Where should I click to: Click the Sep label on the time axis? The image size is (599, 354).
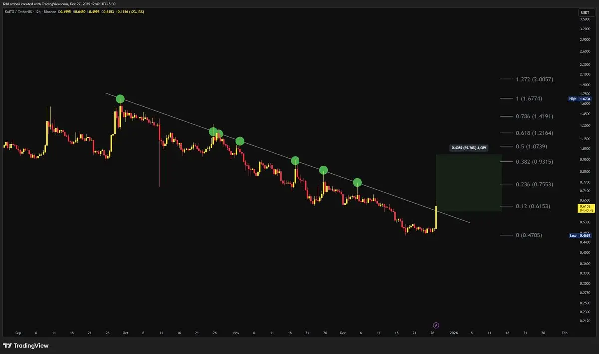(18, 332)
